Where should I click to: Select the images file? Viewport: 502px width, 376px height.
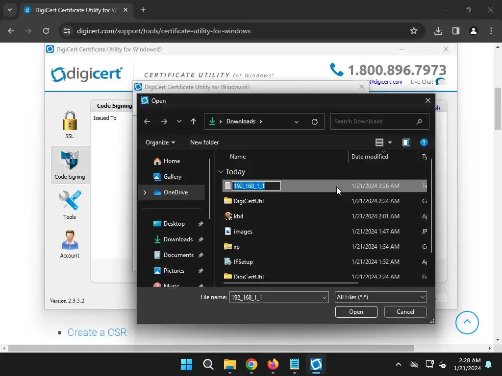click(x=325, y=232)
